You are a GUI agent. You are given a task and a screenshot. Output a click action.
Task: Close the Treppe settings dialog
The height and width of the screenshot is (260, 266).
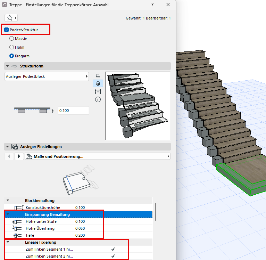coord(168,5)
